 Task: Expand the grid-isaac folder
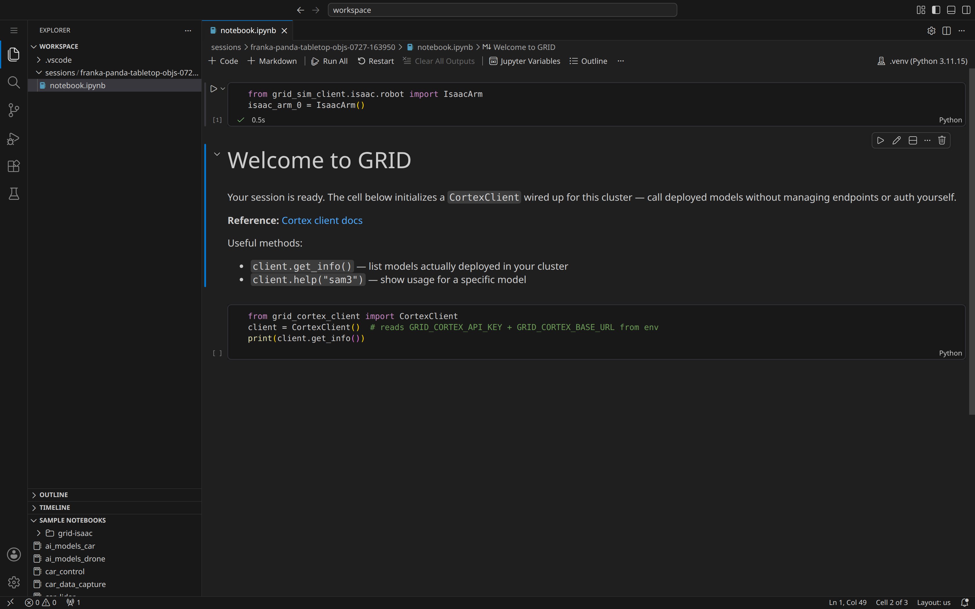pos(114,533)
